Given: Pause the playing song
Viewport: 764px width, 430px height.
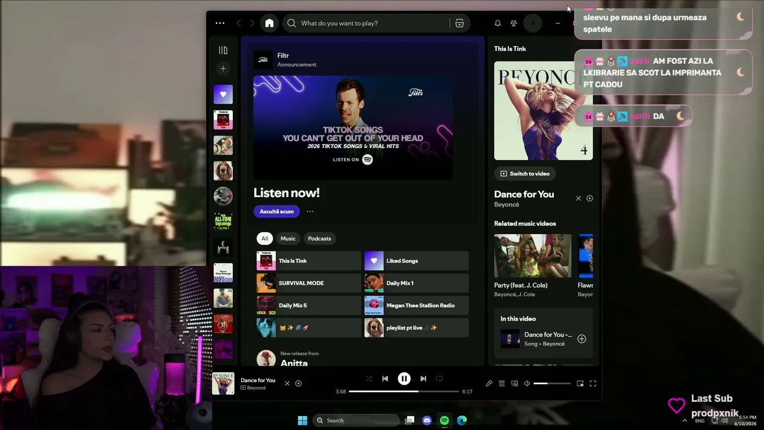Looking at the screenshot, I should coord(404,379).
